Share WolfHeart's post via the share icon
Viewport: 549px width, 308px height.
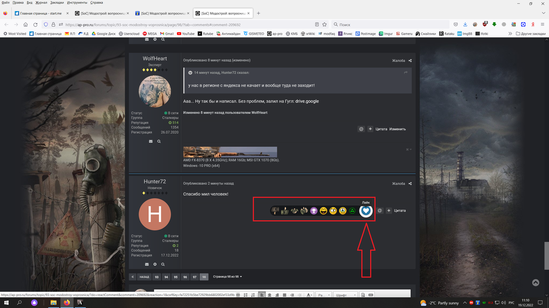[410, 61]
